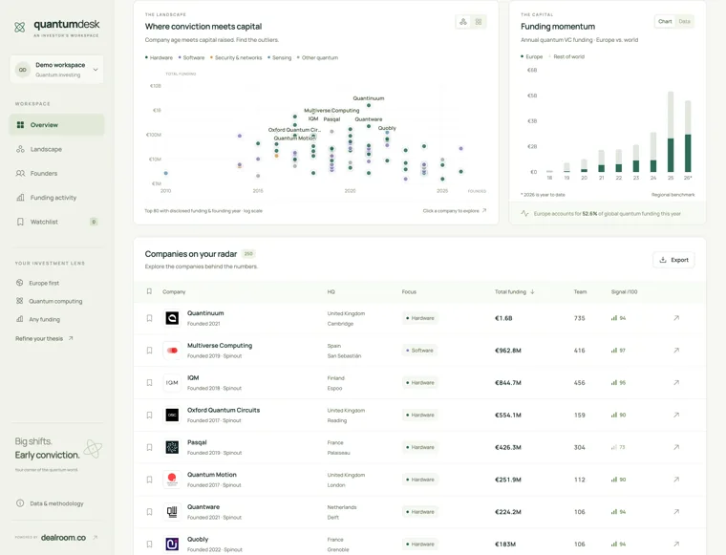Open the dealroom.co link

click(x=63, y=538)
